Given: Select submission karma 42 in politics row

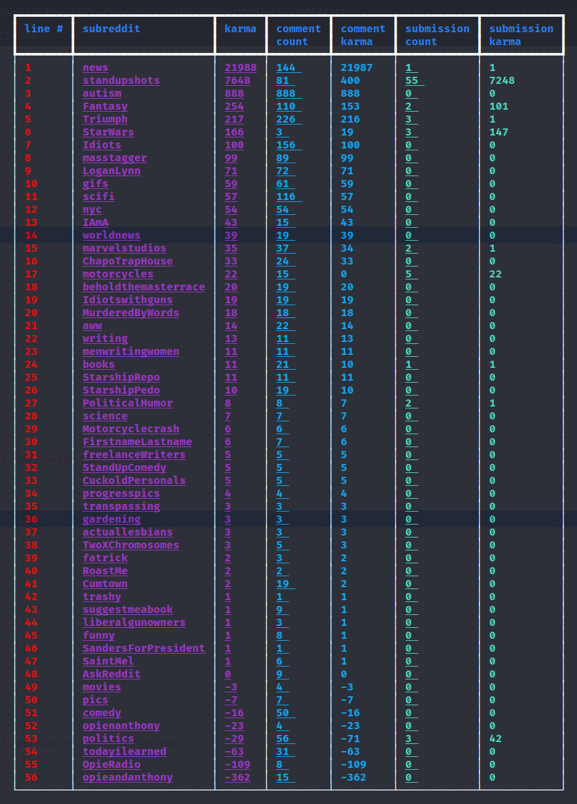Looking at the screenshot, I should (496, 739).
